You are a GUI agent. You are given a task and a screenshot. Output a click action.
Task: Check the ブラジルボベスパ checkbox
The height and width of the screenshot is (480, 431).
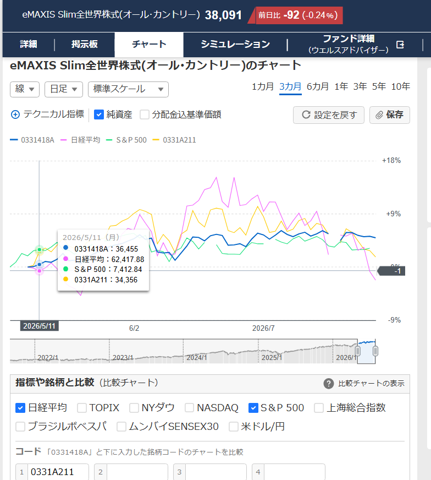pos(20,427)
